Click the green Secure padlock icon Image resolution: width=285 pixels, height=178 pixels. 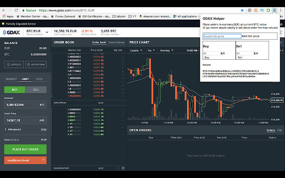pyautogui.click(x=23, y=10)
